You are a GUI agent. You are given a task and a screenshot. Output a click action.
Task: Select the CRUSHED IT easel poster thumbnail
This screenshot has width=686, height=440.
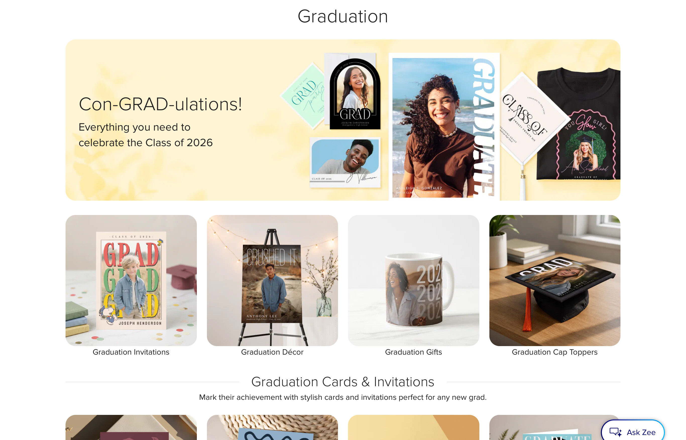272,280
